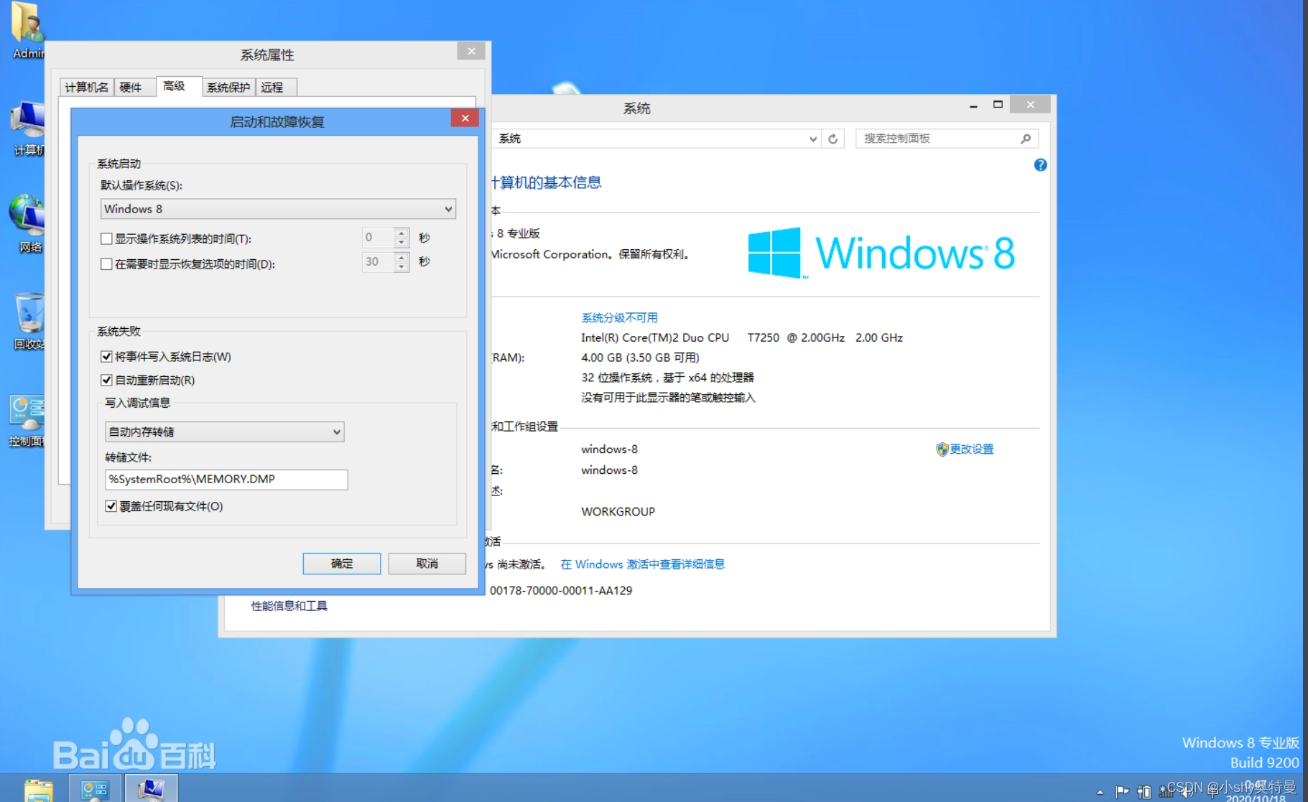Image resolution: width=1308 pixels, height=802 pixels.
Task: Click the search magnifier in 搜索控制面板 box
Action: 1026,139
